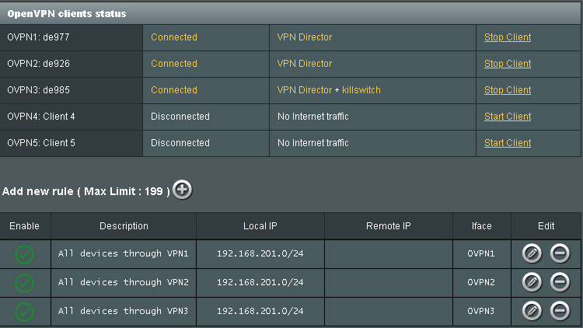
Task: Remove the All devices through VPN3 rule
Action: [x=560, y=311]
